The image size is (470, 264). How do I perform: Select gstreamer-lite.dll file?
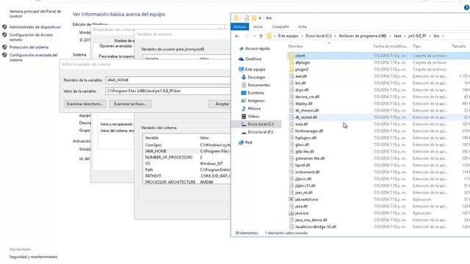(310, 158)
